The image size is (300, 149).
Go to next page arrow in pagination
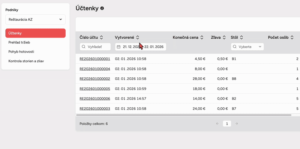(x=237, y=124)
